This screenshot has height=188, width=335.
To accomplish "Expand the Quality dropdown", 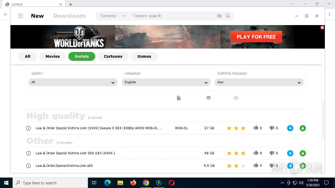I will click(x=73, y=82).
